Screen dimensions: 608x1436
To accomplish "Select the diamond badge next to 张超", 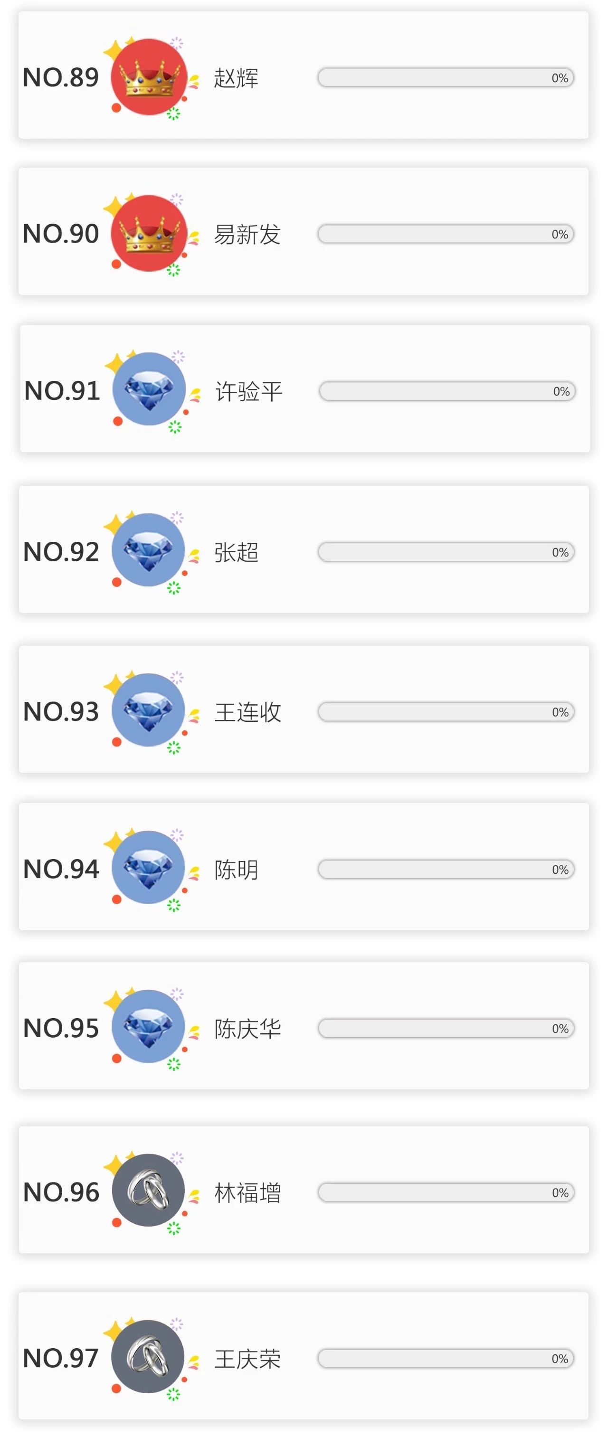I will coord(148,550).
